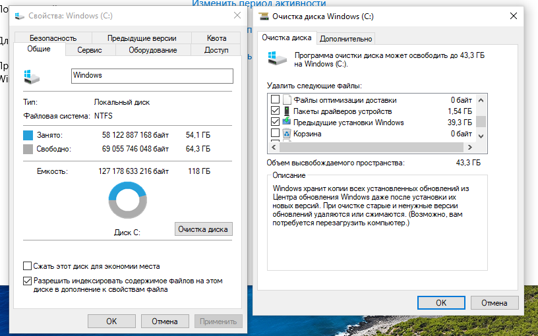Click the file list scroll up arrow

tap(481, 100)
